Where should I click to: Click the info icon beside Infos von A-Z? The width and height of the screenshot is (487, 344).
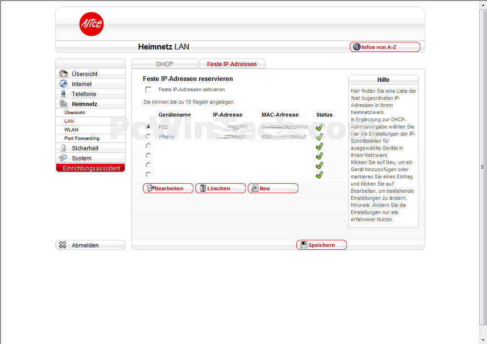tap(357, 47)
